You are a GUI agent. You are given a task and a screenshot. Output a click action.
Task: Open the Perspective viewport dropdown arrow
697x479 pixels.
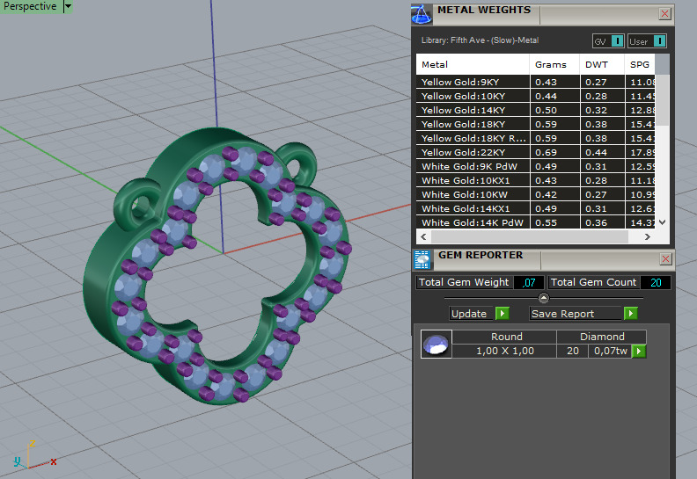(x=68, y=6)
